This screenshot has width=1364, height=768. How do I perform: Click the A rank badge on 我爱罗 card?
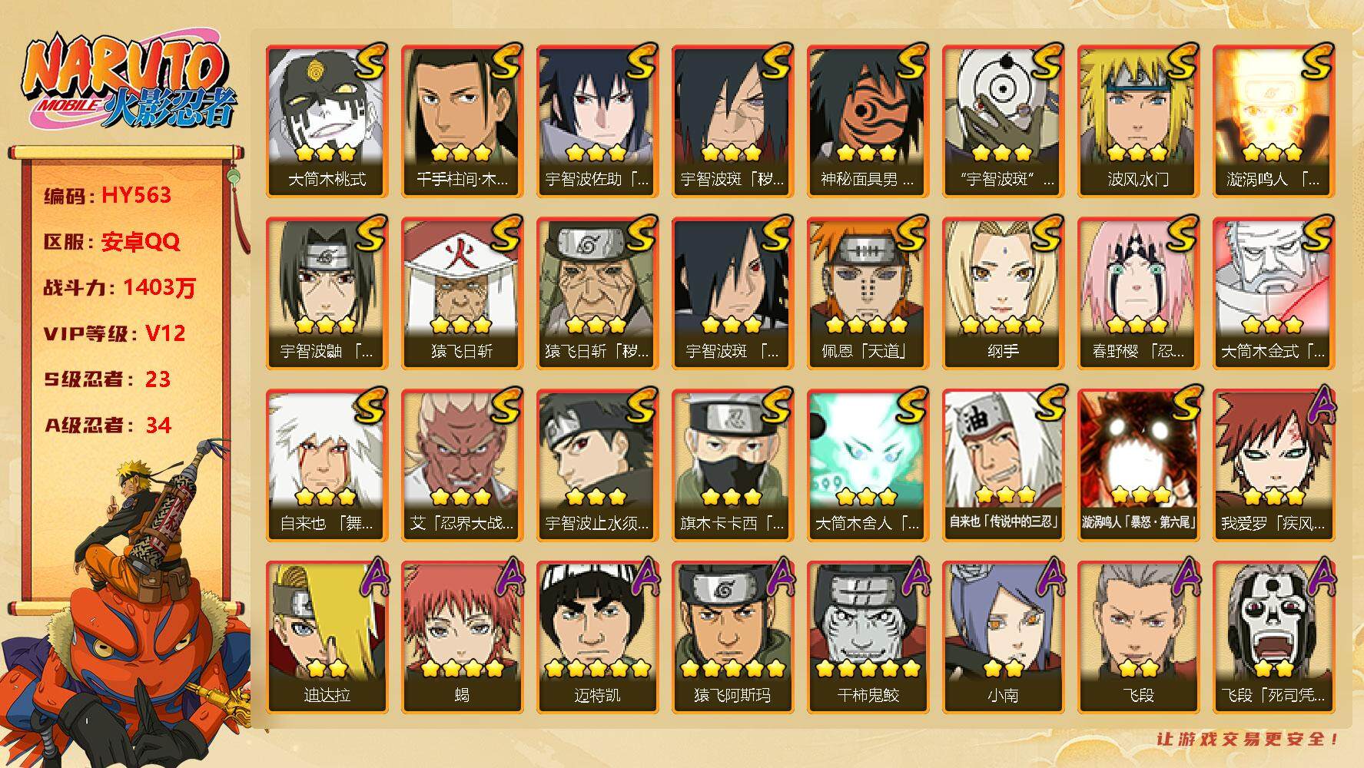(1319, 405)
